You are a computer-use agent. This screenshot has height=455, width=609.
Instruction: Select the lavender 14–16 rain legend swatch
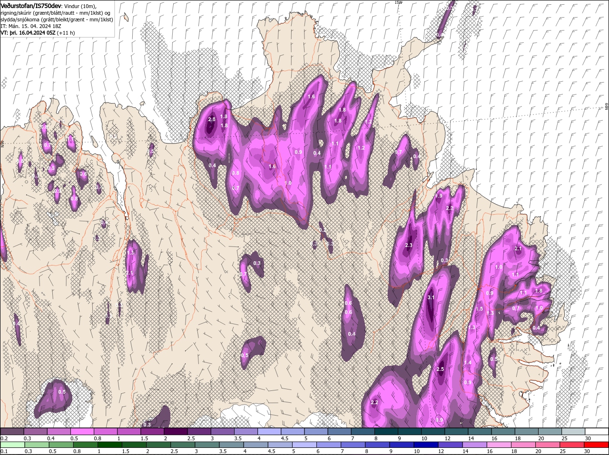coord(476,445)
